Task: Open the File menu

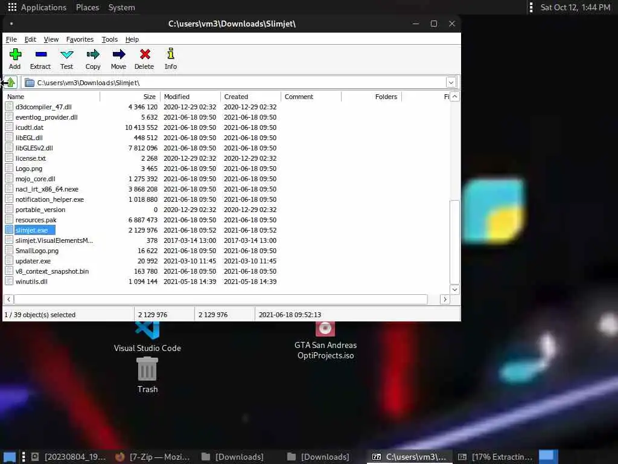Action: pyautogui.click(x=11, y=39)
